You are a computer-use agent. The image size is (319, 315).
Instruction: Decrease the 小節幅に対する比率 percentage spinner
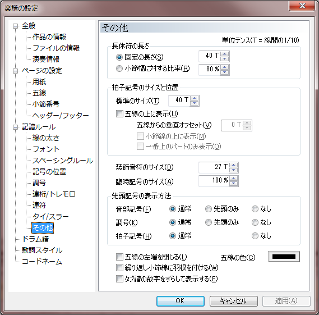[224, 72]
